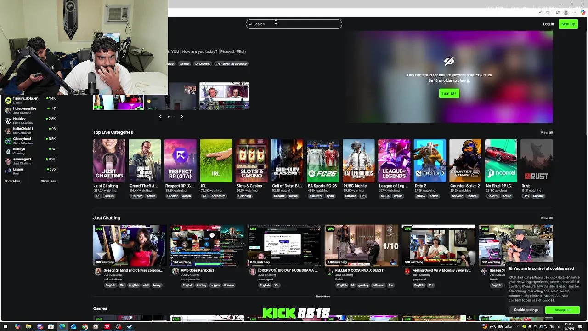Select the Tactical tag under Counter-Strike 2
The width and height of the screenshot is (588, 331).
click(x=472, y=196)
